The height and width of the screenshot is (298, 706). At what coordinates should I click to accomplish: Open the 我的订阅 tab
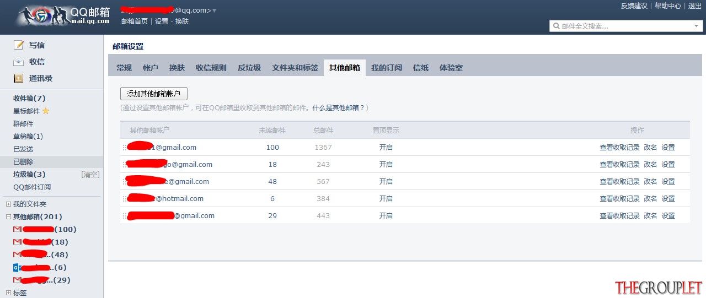click(x=387, y=68)
